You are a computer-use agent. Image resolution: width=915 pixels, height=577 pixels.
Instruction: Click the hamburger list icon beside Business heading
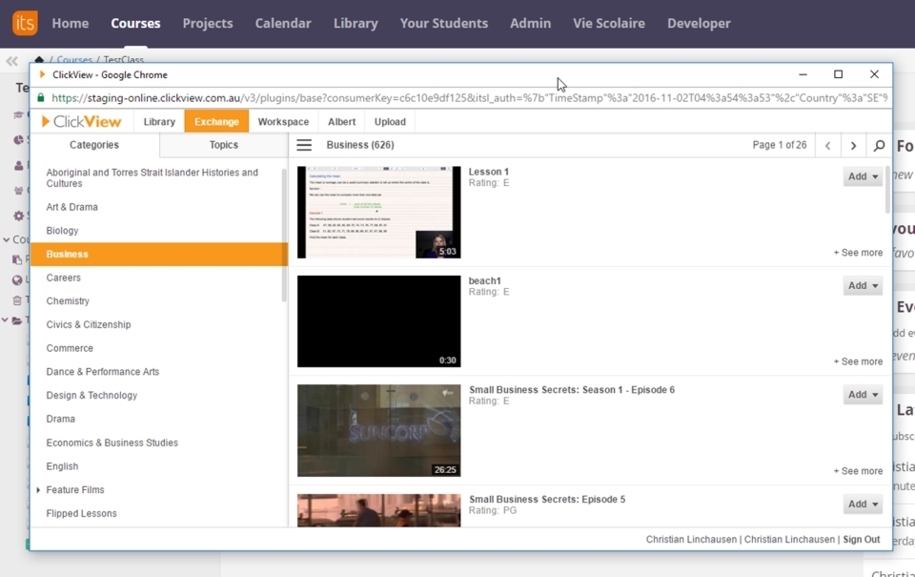coord(303,145)
